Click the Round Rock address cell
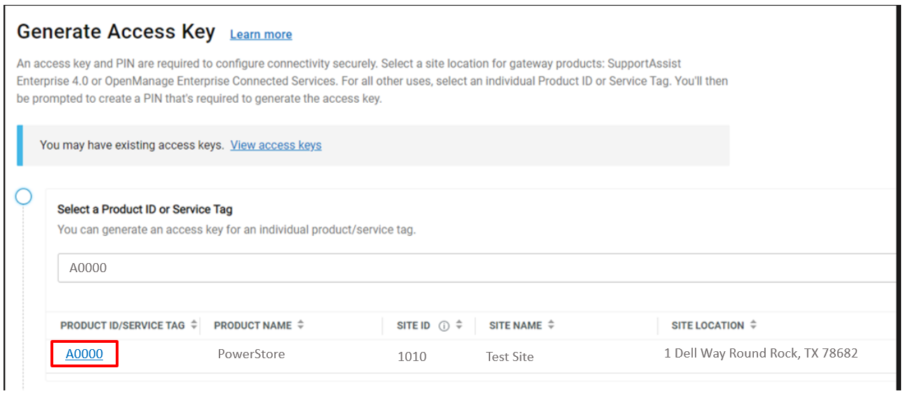Screen dimensions: 906x396 761,353
